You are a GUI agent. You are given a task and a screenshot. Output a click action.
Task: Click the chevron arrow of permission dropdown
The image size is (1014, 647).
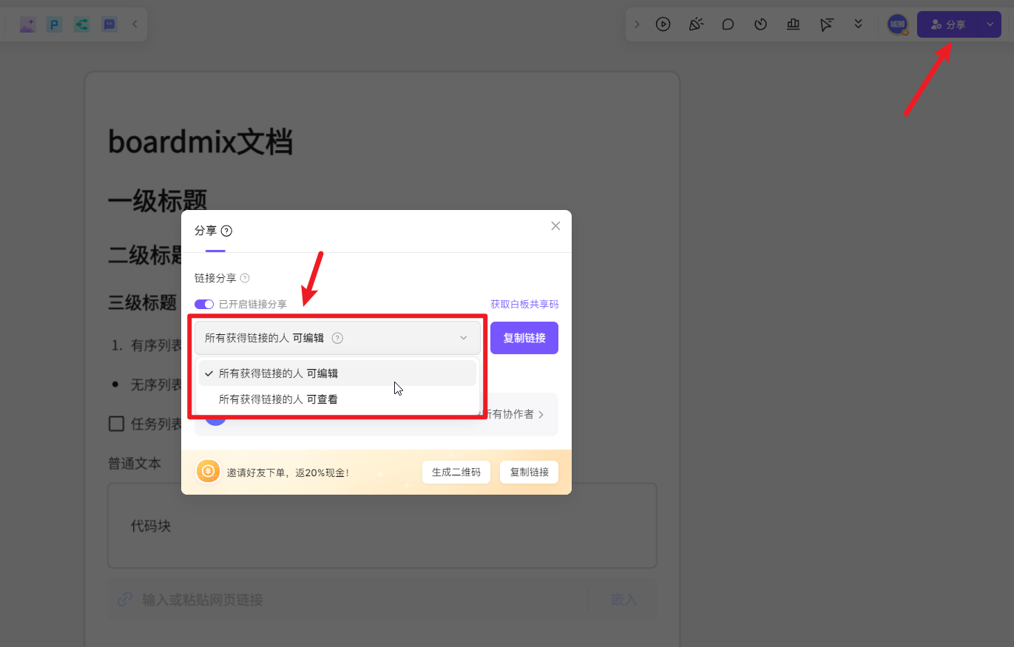464,338
